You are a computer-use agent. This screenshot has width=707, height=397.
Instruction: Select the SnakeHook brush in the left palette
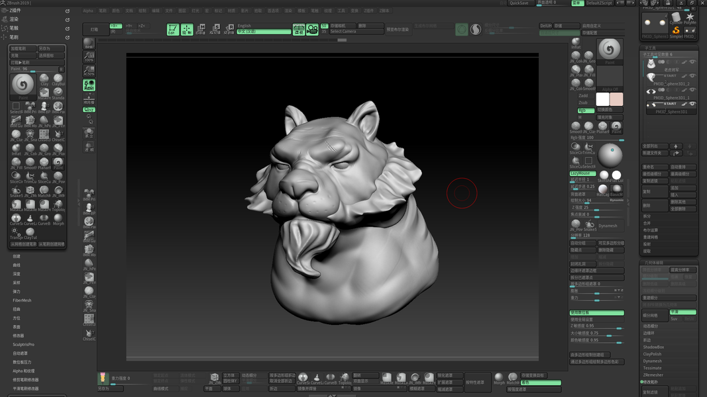click(16, 191)
